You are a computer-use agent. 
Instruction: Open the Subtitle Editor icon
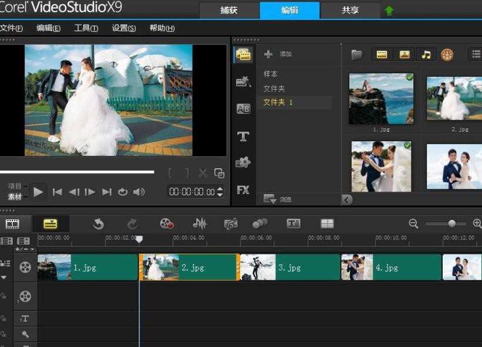tap(294, 224)
